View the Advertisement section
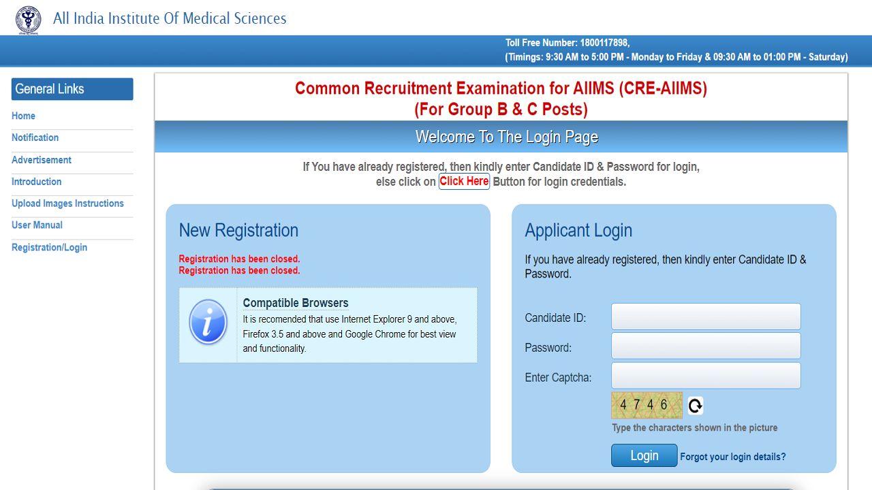This screenshot has height=490, width=872. 42,160
